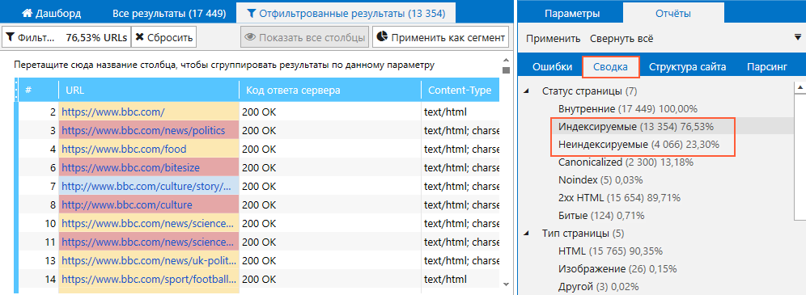Image resolution: width=806 pixels, height=295 pixels.
Task: Open link https://www.bbc.com/bitesize
Action: 130,167
